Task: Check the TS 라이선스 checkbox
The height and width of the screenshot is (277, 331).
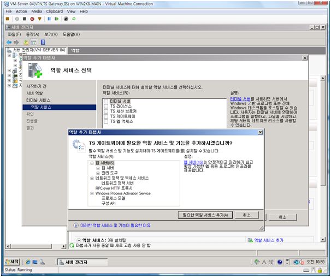Action: point(106,106)
